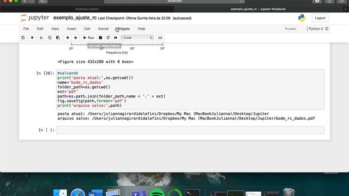
Task: Click the empty code cell In [ ]
Action: [x=190, y=130]
